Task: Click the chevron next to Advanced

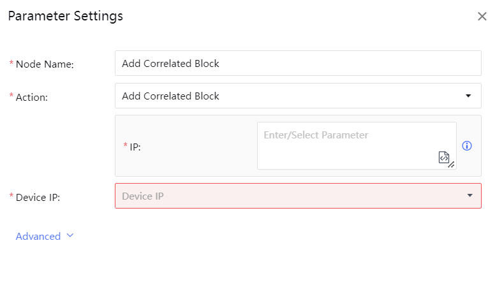Action: click(70, 236)
